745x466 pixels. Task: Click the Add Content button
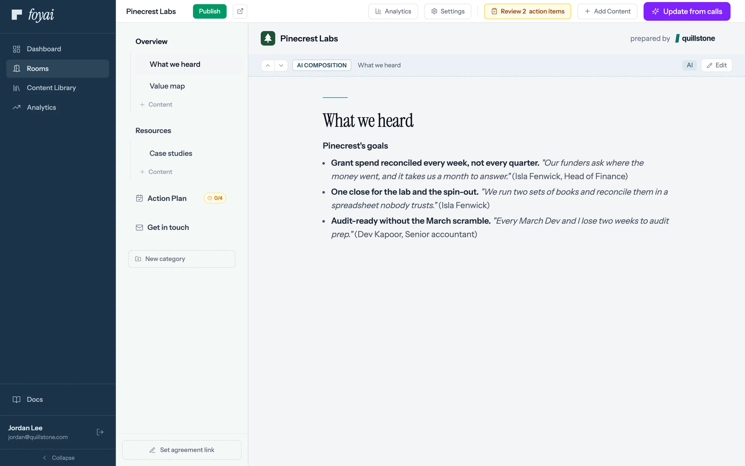tap(607, 11)
